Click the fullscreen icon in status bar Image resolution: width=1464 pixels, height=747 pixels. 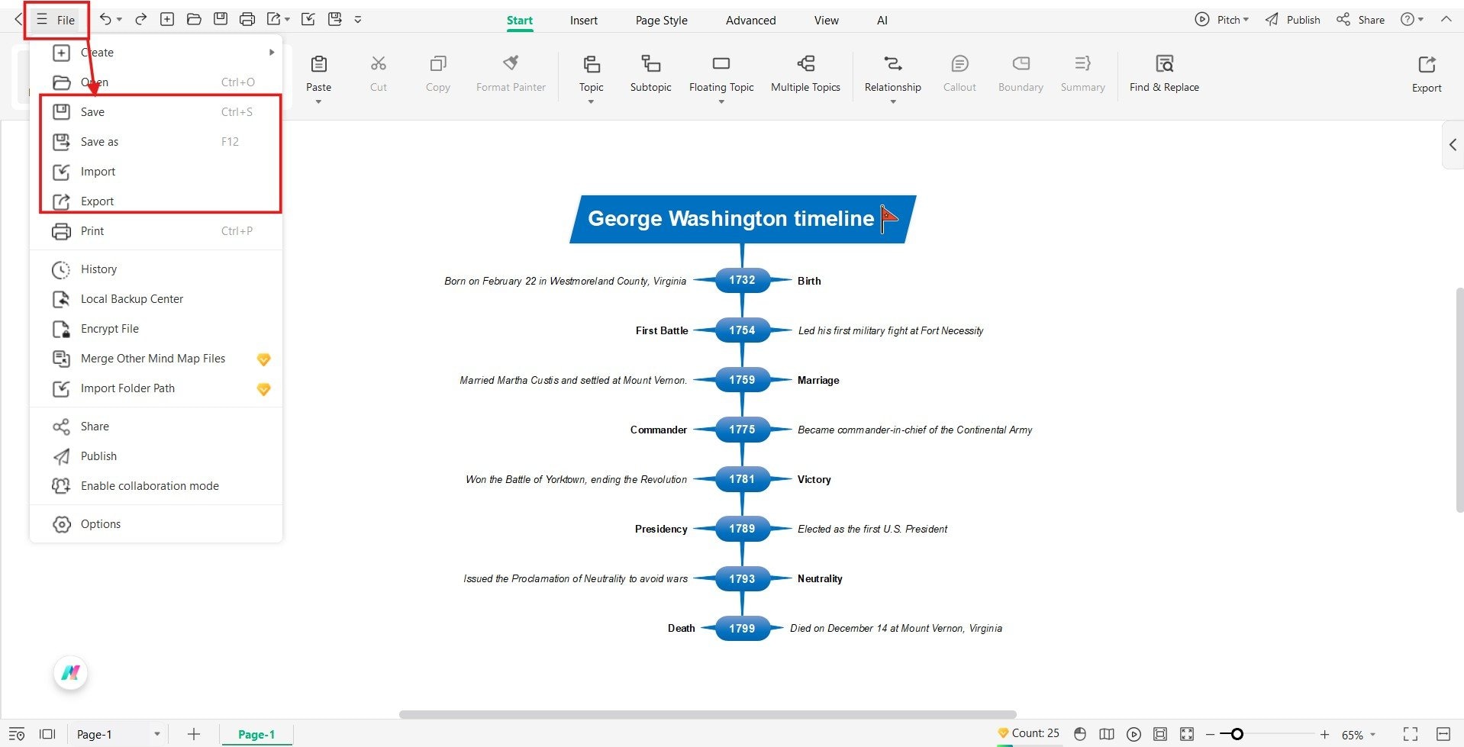1411,734
